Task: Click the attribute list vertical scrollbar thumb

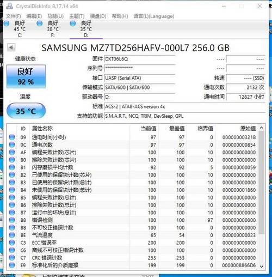Action: (x=262, y=182)
